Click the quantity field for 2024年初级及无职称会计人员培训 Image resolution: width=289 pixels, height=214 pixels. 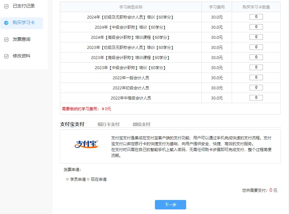pos(256,17)
